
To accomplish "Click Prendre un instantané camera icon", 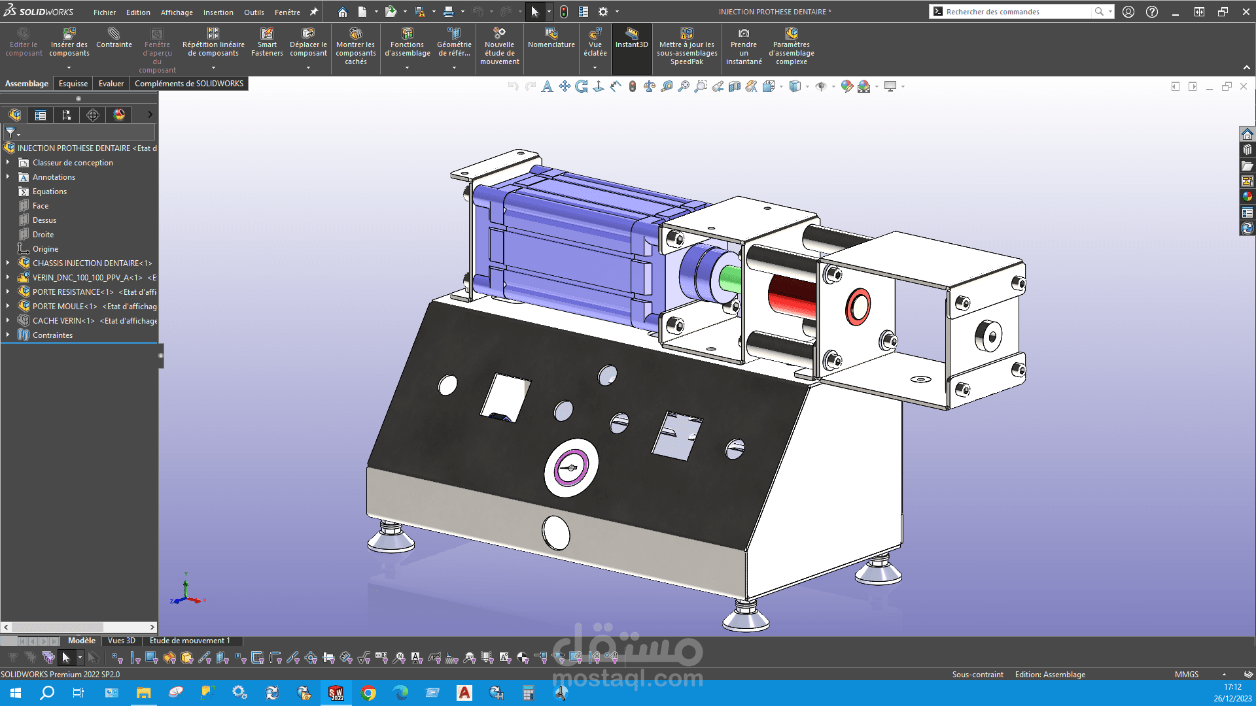I will click(744, 33).
